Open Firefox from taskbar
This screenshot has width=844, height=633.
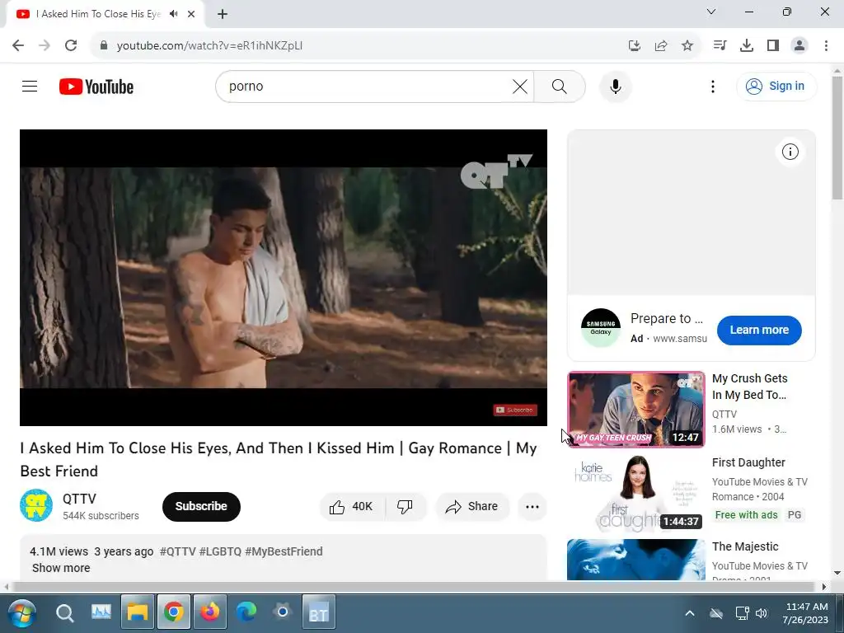[209, 612]
